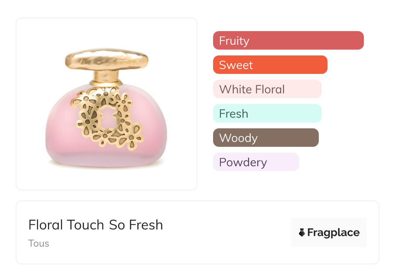
Task: Click the Tous brand name link
Action: pyautogui.click(x=39, y=243)
